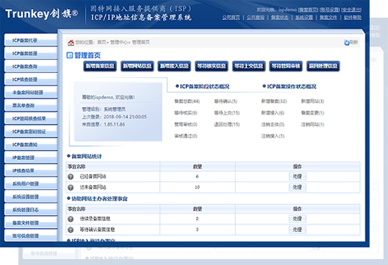Click the 审核通过(0) status link
The image size is (388, 265).
click(186, 136)
